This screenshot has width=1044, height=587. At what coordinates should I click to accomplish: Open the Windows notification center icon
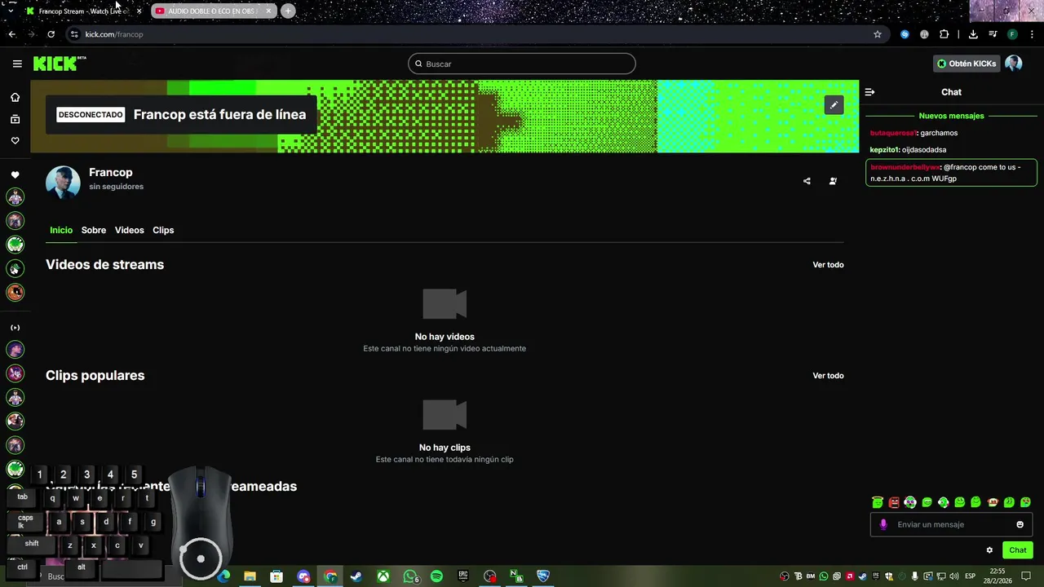1027,576
